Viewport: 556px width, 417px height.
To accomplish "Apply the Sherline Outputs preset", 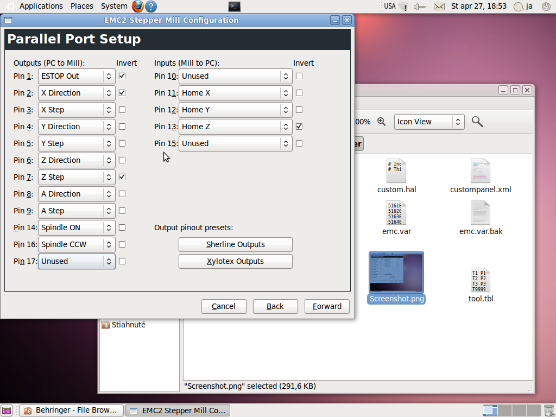I will click(x=235, y=244).
